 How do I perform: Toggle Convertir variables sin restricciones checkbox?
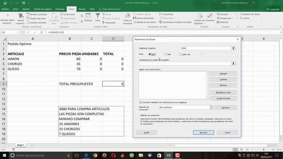(141, 102)
